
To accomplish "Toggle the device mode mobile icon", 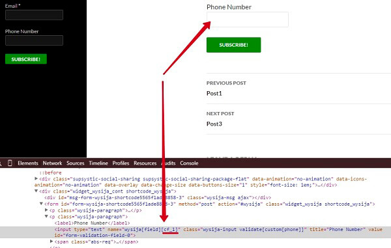I will [x=10, y=163].
